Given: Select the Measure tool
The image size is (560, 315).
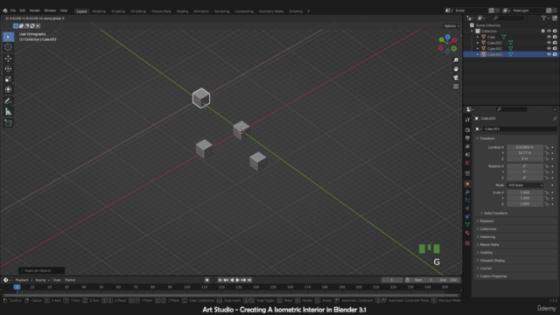Looking at the screenshot, I should [x=8, y=112].
